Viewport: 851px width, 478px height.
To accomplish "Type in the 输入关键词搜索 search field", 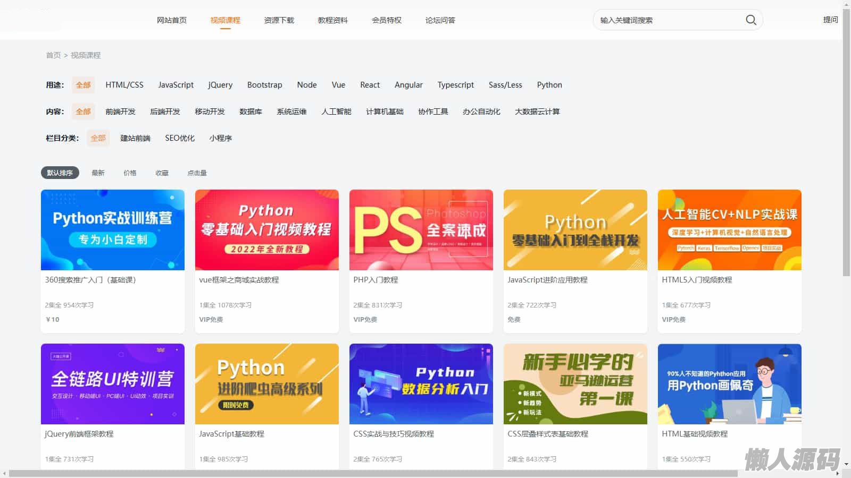I will [x=668, y=20].
